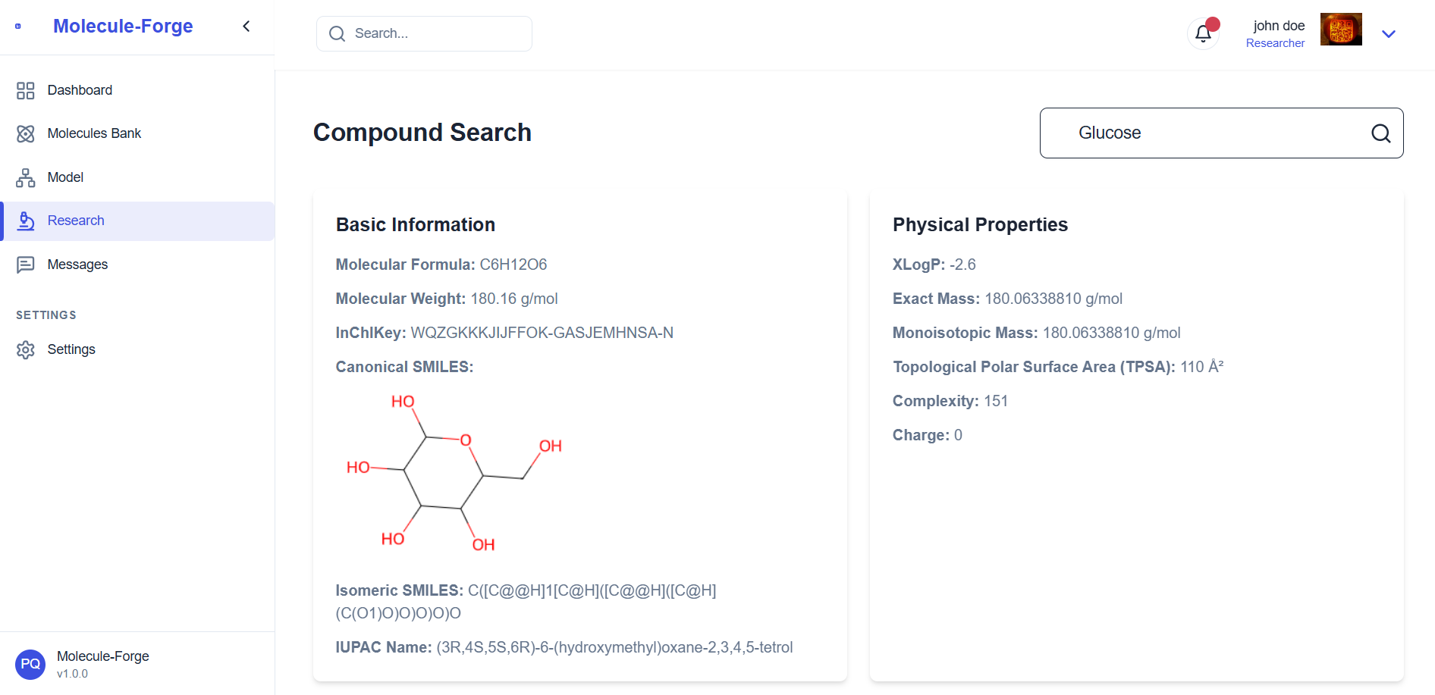Screen dimensions: 1435x695
Task: Go to the Messages menu item
Action: 77,265
